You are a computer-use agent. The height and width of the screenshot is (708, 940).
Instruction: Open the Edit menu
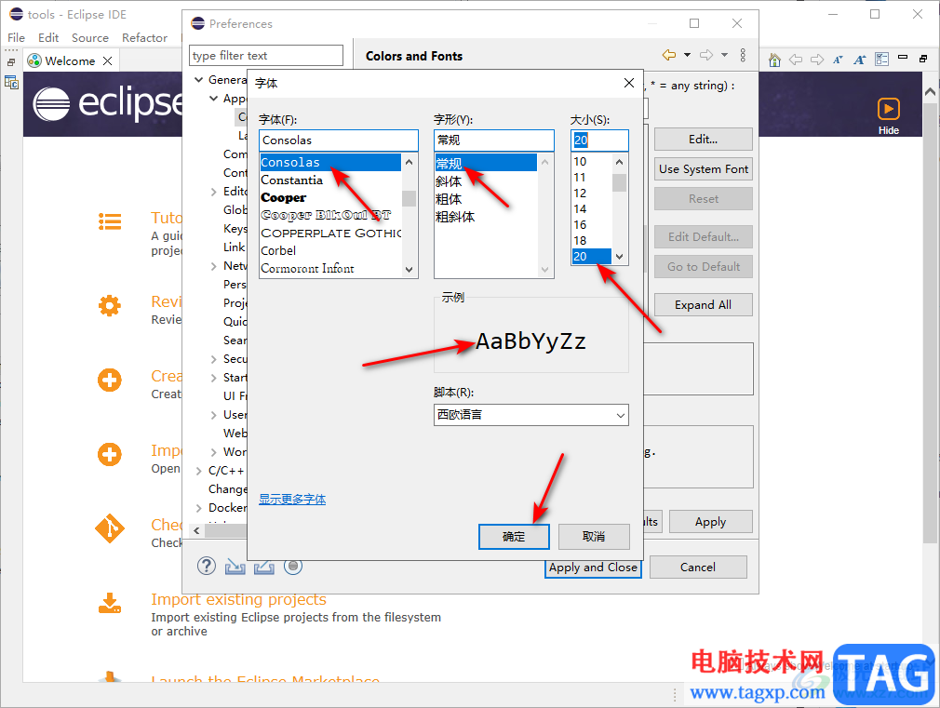(x=48, y=38)
